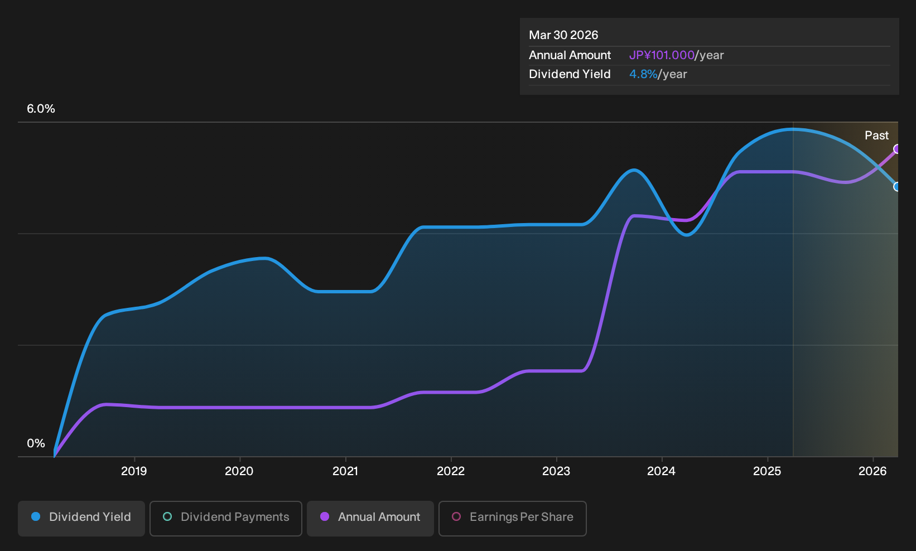Click the 2019 axis label
Viewport: 916px width, 551px height.
pyautogui.click(x=134, y=471)
